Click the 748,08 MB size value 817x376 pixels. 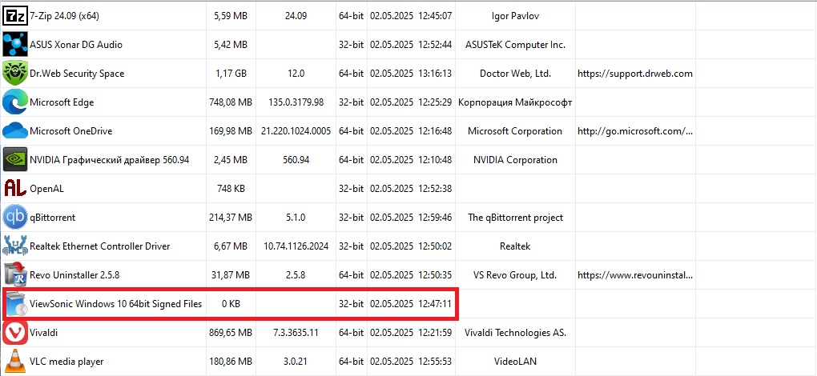(x=231, y=102)
